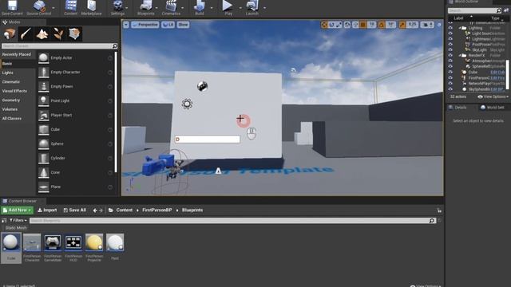Select the scale gizmo tool in viewport
This screenshot has width=511, height=287.
coord(339,25)
